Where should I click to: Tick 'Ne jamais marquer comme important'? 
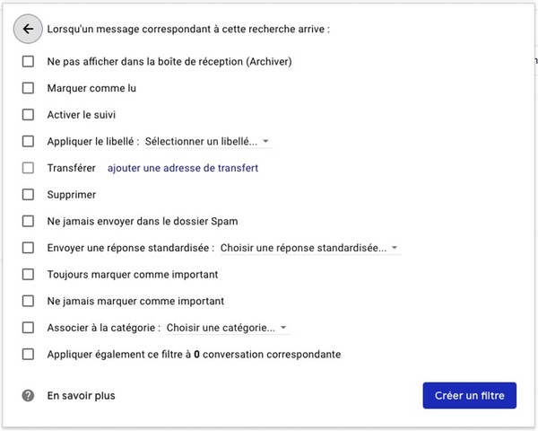(29, 301)
